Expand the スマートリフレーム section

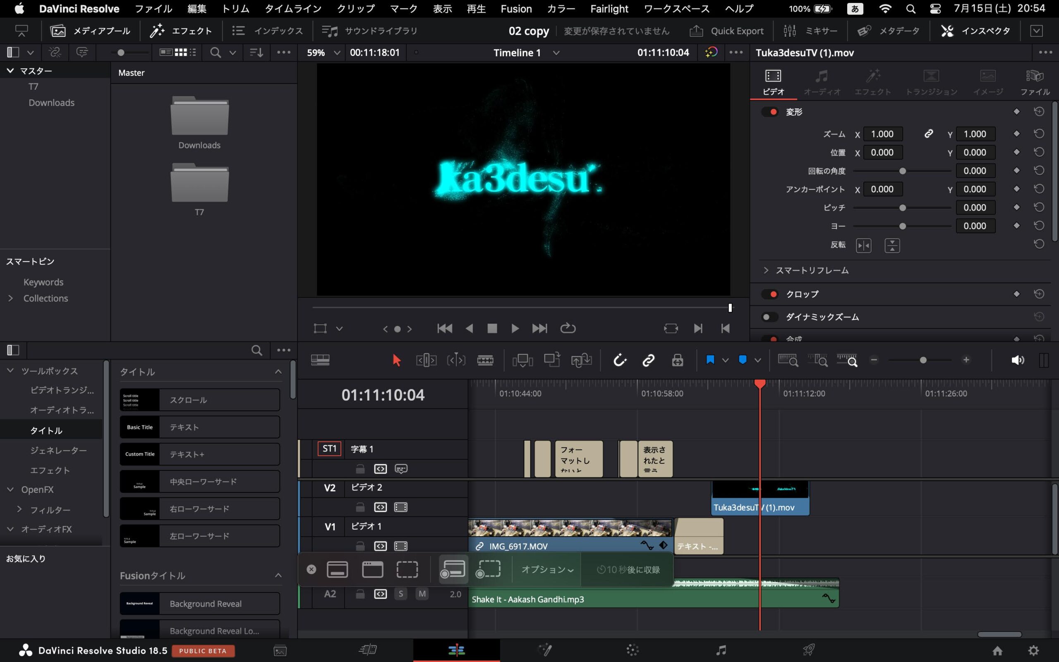pyautogui.click(x=766, y=270)
